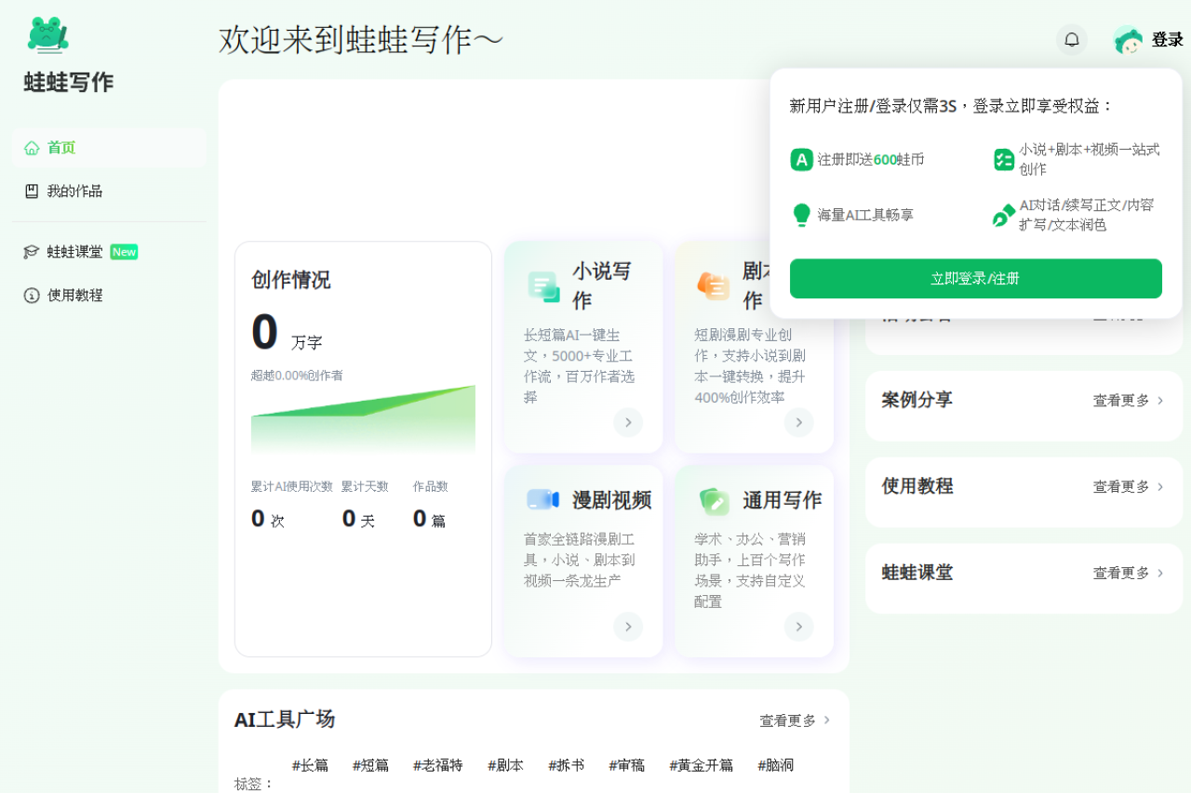Click the 立即登录/注册 button
This screenshot has width=1191, height=793.
click(975, 279)
